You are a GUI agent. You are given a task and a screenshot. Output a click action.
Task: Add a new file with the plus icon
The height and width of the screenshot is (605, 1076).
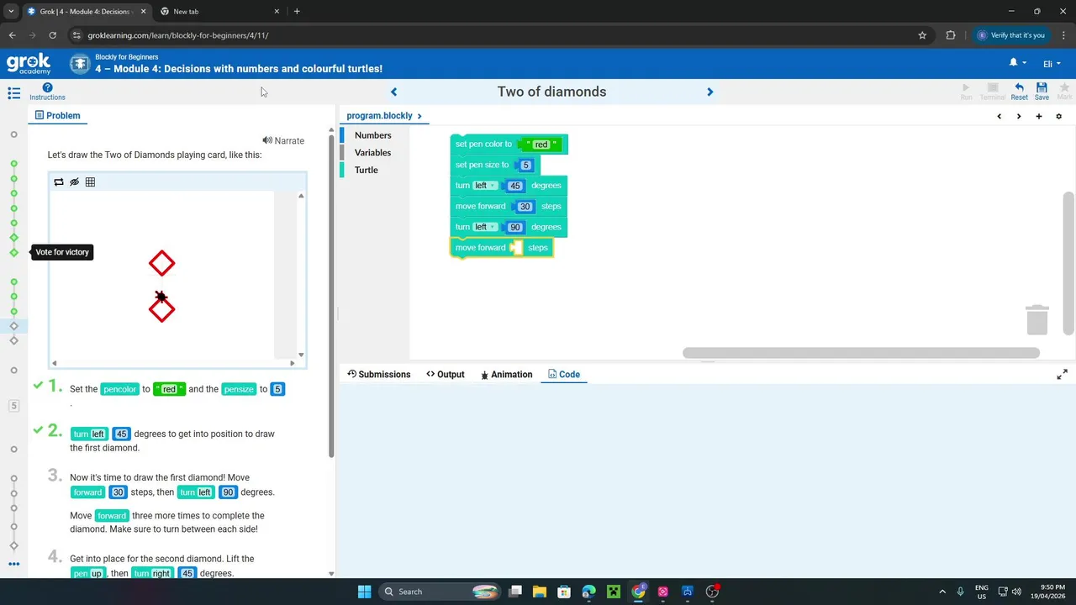[x=1039, y=116]
